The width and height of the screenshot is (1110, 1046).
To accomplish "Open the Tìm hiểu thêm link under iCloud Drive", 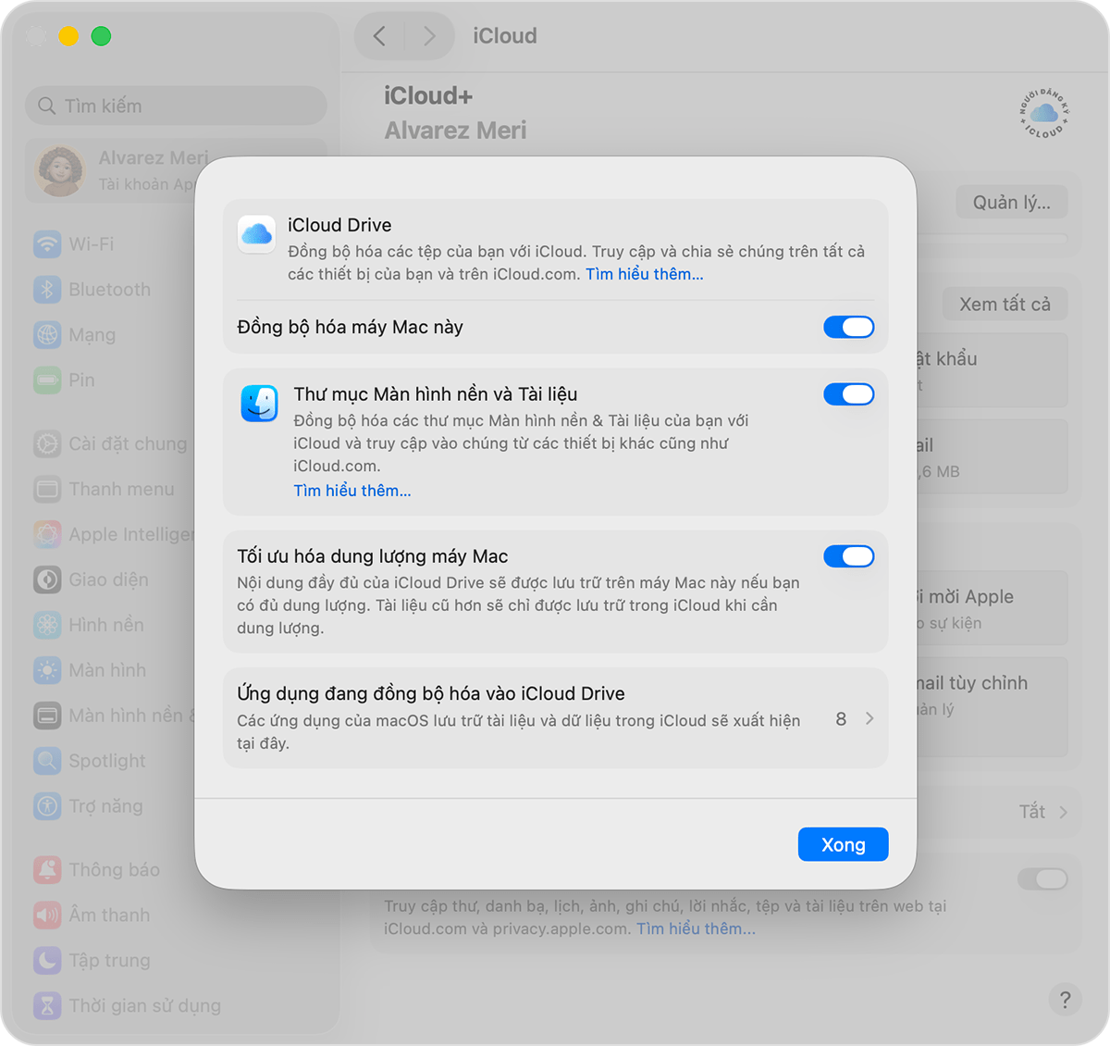I will (x=644, y=273).
